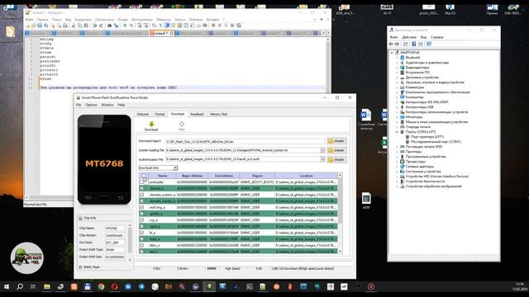
Task: Select Последовательный порт (COM1) device
Action: click(x=436, y=142)
